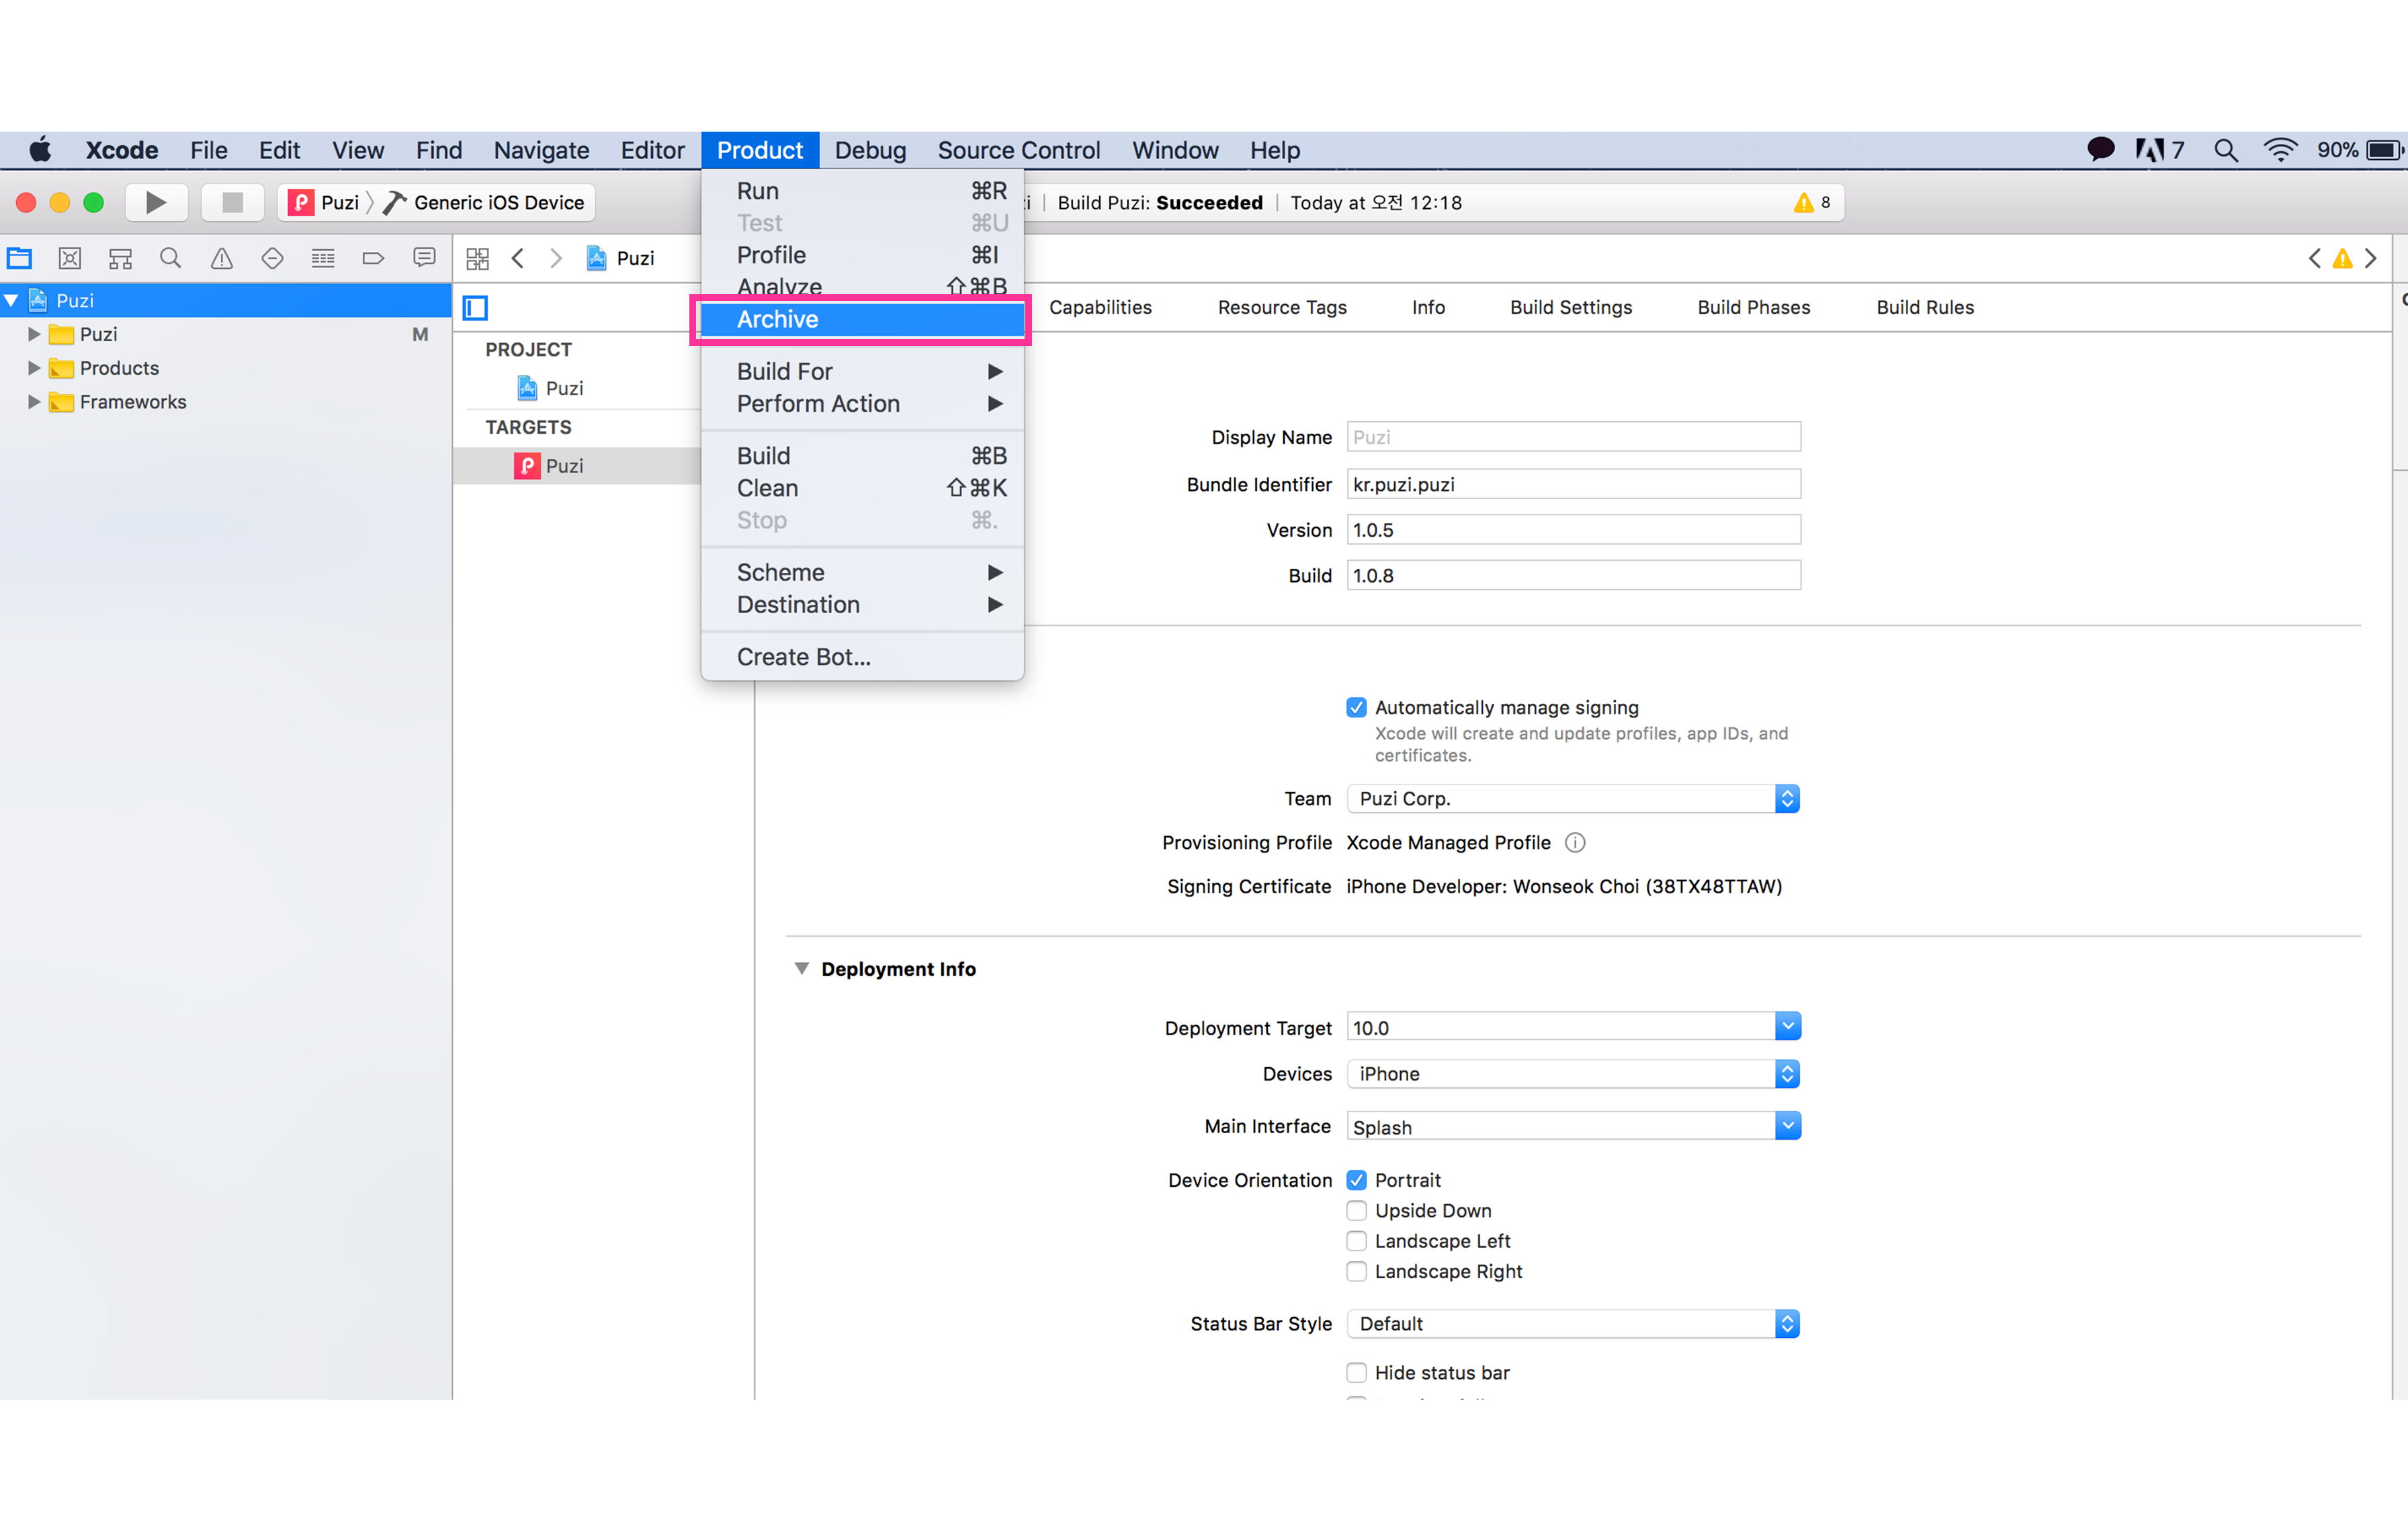
Task: Open the Resource Tags tab
Action: coord(1282,308)
